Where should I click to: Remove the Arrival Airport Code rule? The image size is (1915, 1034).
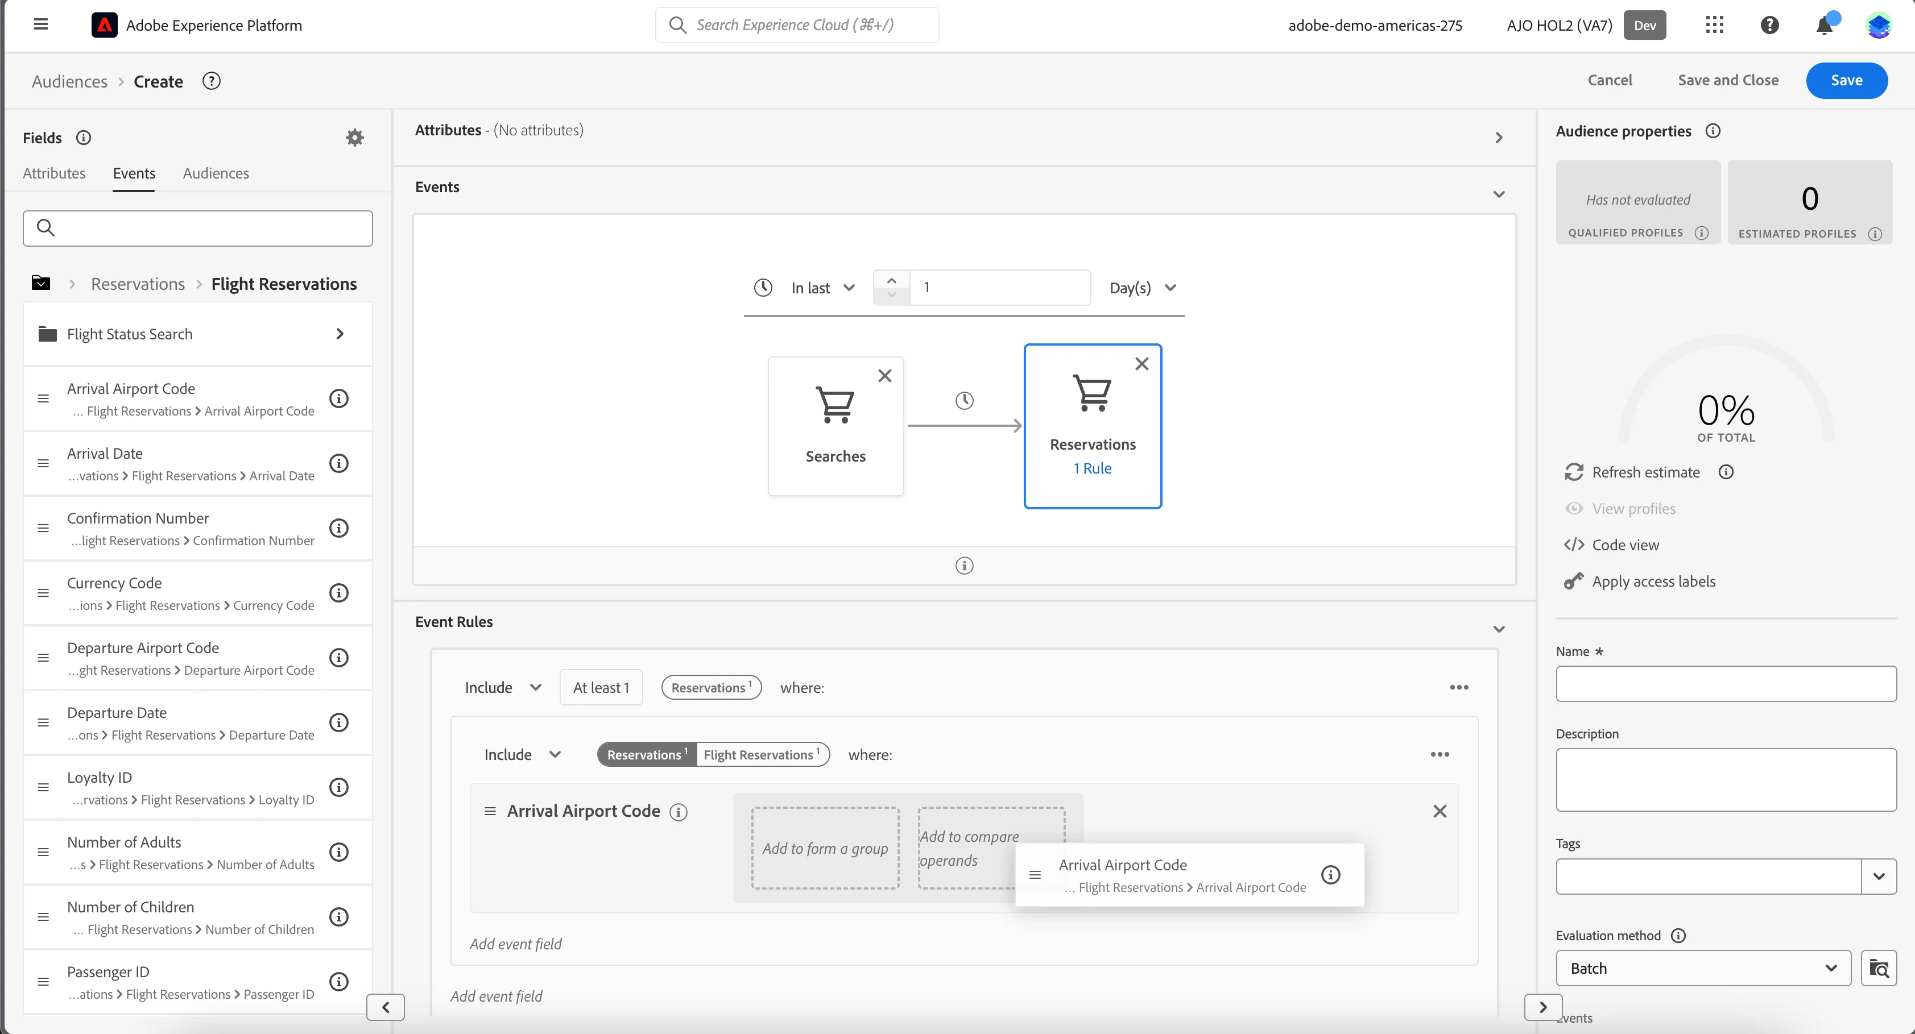coord(1440,811)
